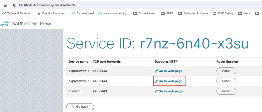
Task: Reset the expressway-e session
Action: pos(227,81)
